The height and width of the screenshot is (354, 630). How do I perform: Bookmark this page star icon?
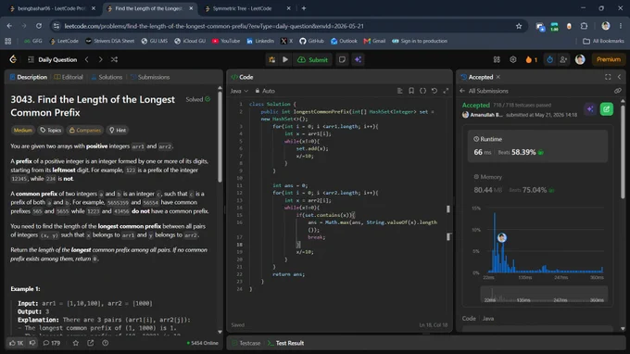pos(519,26)
